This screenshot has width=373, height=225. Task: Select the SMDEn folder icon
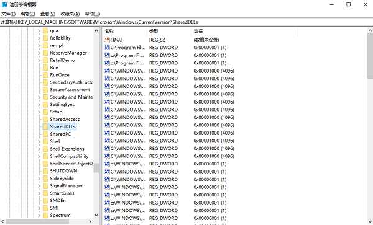pos(45,201)
